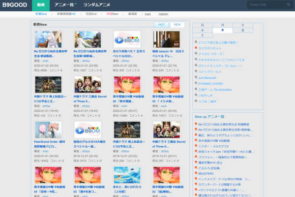This screenshot has width=295, height=197.
Task: Open the 映画New link
Action: pos(112,14)
